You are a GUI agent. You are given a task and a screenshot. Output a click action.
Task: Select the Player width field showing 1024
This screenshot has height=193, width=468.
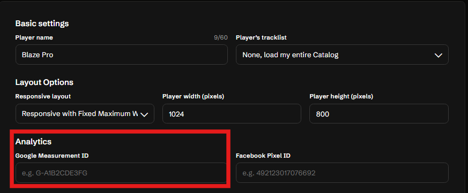tap(232, 114)
